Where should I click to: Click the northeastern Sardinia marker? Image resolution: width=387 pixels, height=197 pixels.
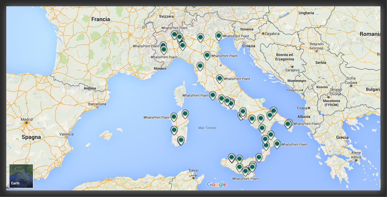pyautogui.click(x=185, y=114)
